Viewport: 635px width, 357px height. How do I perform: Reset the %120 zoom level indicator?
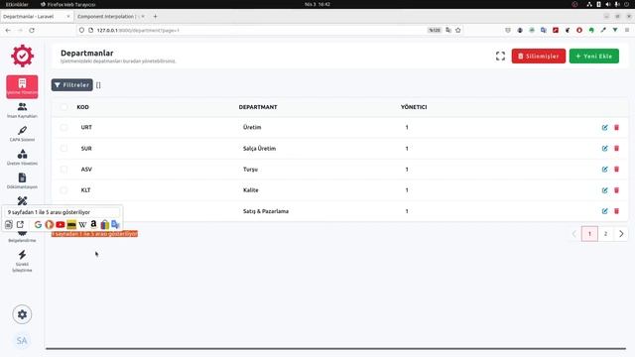click(435, 30)
